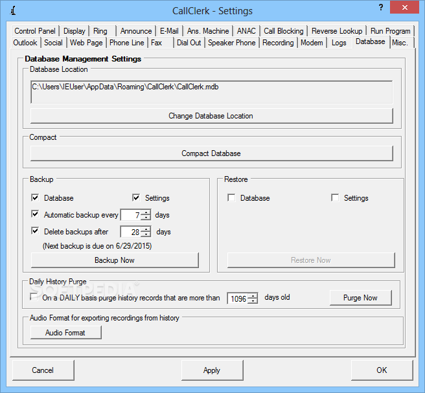425x393 pixels.
Task: Click the CallClerk app icon in title bar
Action: (13, 11)
